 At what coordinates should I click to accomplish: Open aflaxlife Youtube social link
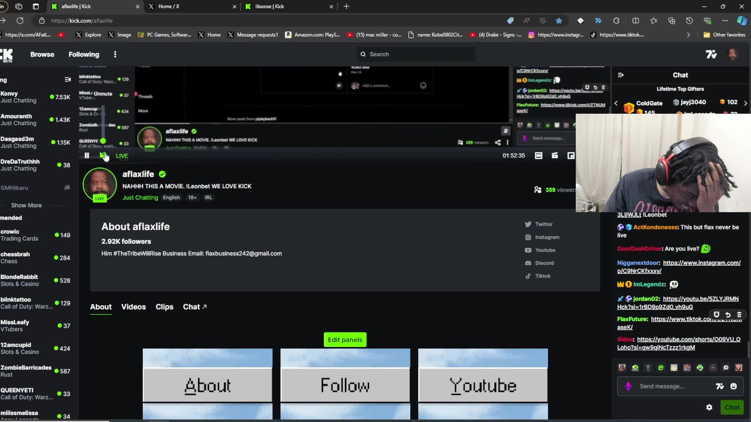(540, 250)
